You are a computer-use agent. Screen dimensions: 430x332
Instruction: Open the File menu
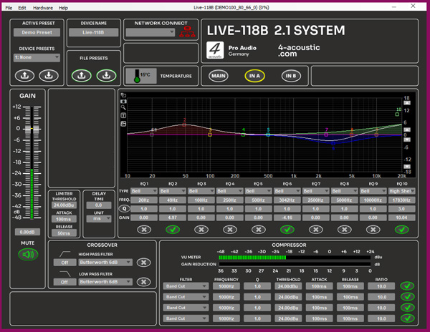click(x=9, y=7)
